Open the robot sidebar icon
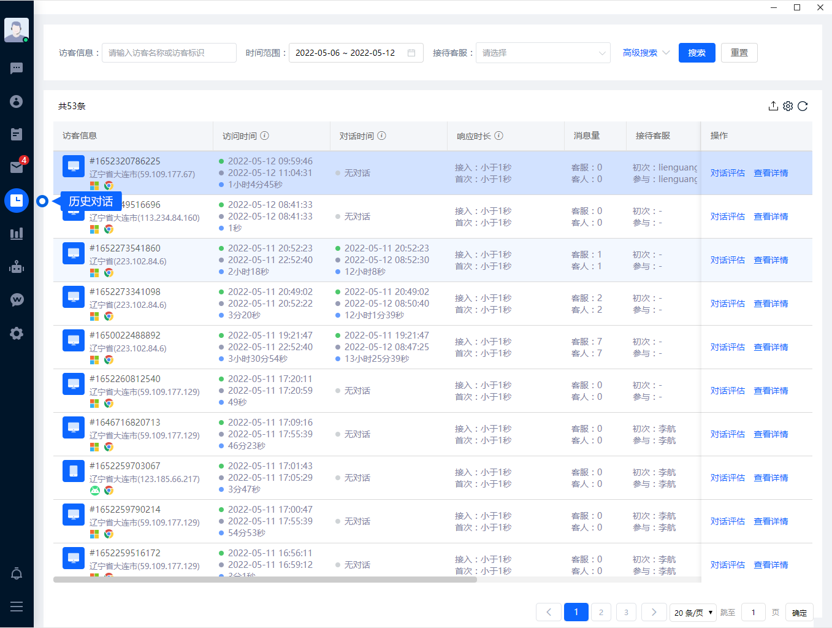The height and width of the screenshot is (628, 832). click(17, 267)
